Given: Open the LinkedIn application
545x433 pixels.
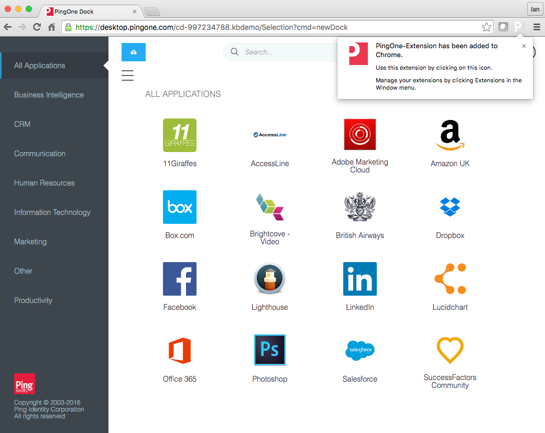Looking at the screenshot, I should pyautogui.click(x=360, y=278).
